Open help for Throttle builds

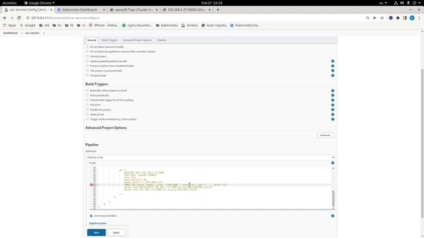[333, 75]
